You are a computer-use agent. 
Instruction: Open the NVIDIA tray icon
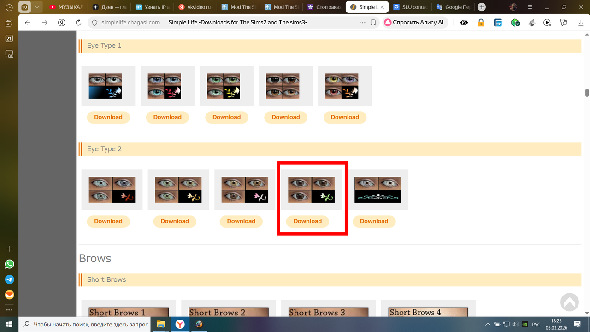pyautogui.click(x=524, y=324)
